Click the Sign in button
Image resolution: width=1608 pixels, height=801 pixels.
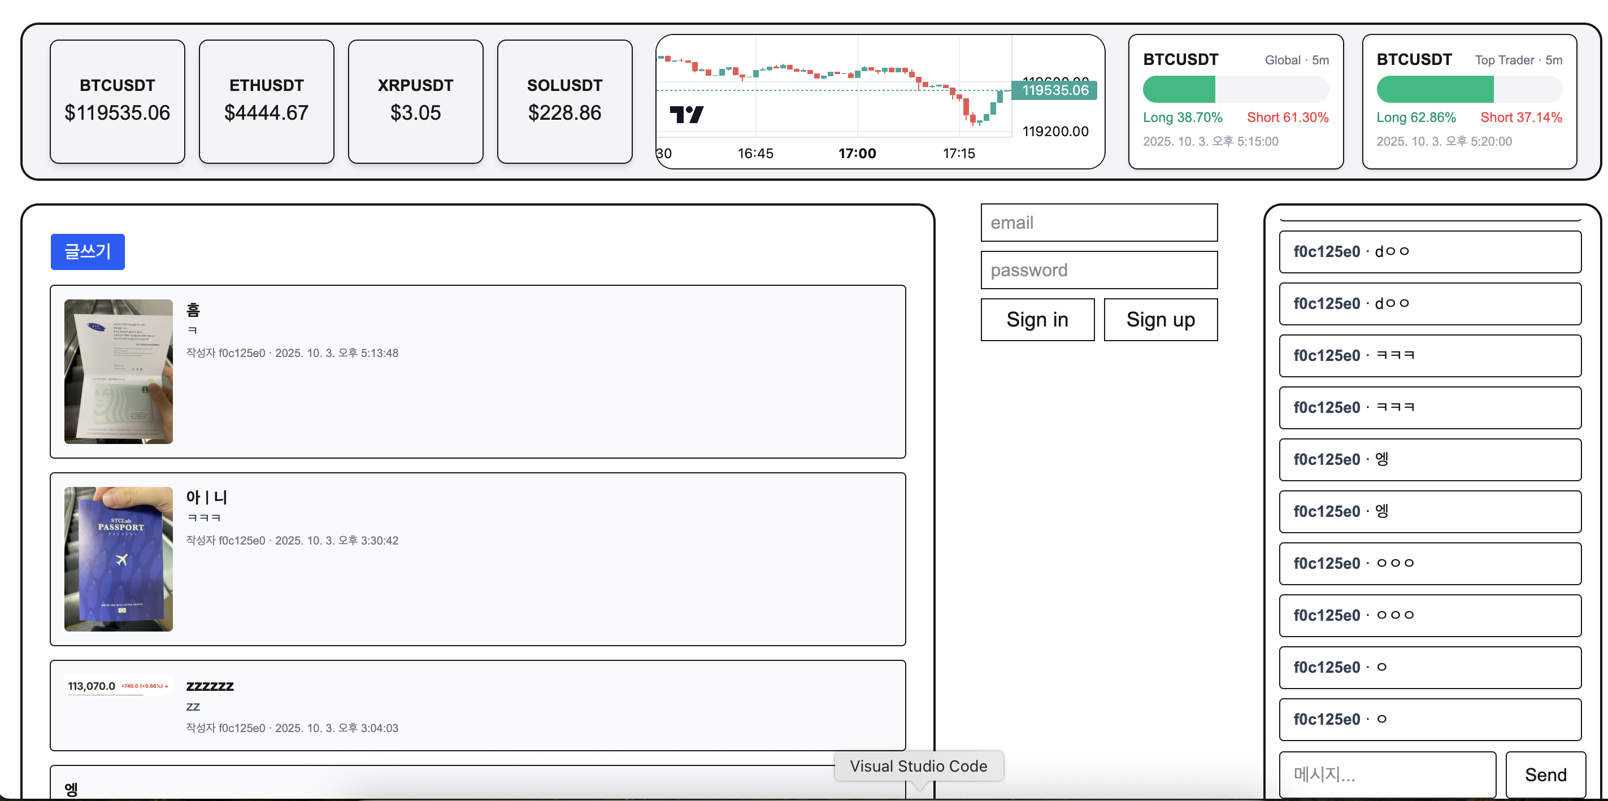[x=1037, y=320]
